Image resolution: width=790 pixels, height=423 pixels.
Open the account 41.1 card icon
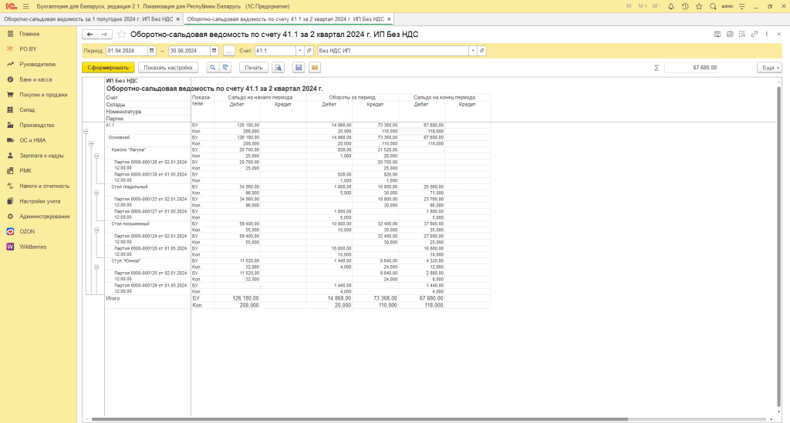coord(309,51)
